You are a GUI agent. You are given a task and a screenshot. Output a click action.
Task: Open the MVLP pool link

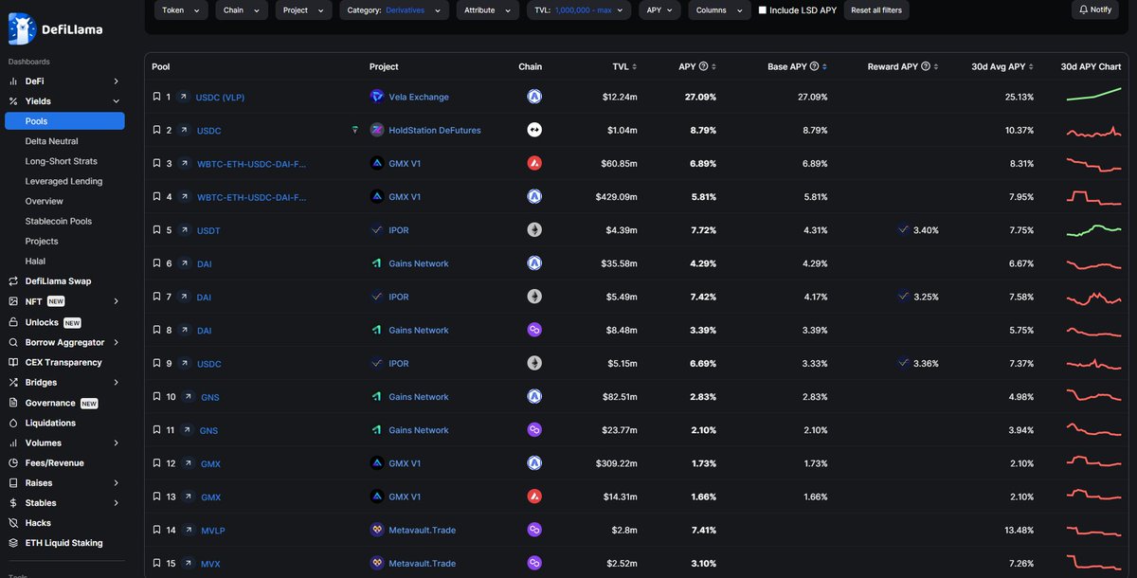click(213, 530)
